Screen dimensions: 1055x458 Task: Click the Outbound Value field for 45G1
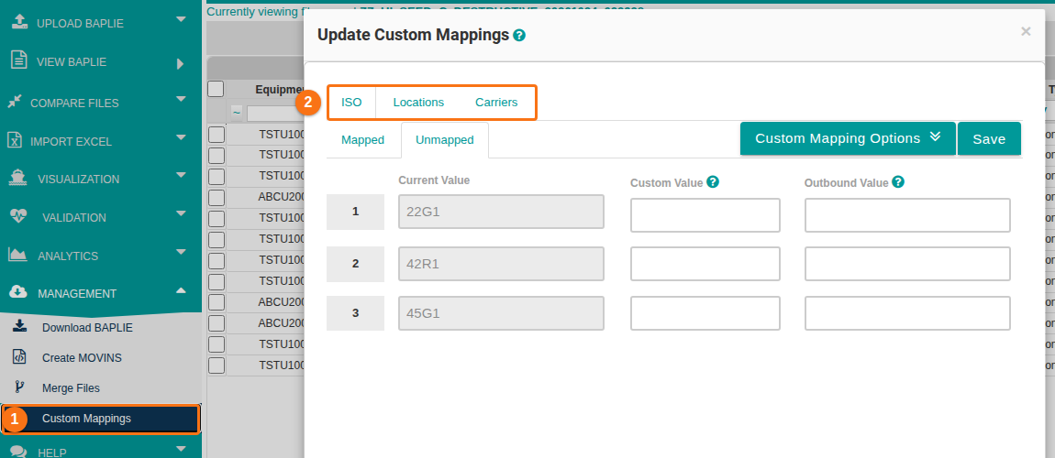pos(907,313)
